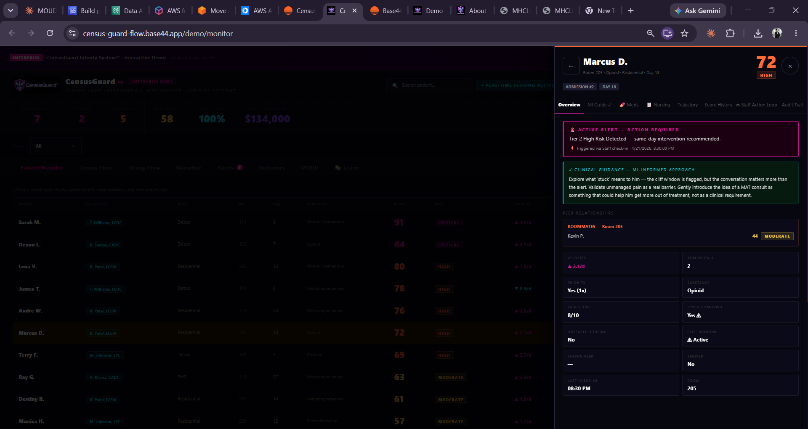Screen dimensions: 808x429
Task: Switch to the Move browser tab
Action: tap(213, 11)
